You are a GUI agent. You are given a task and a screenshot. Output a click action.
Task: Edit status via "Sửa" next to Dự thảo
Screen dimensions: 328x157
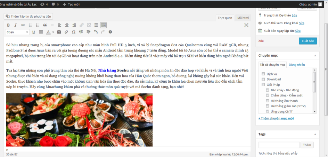pyautogui.click(x=294, y=16)
